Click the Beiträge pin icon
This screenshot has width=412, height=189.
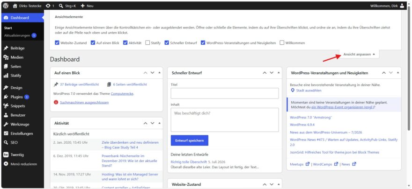6,49
